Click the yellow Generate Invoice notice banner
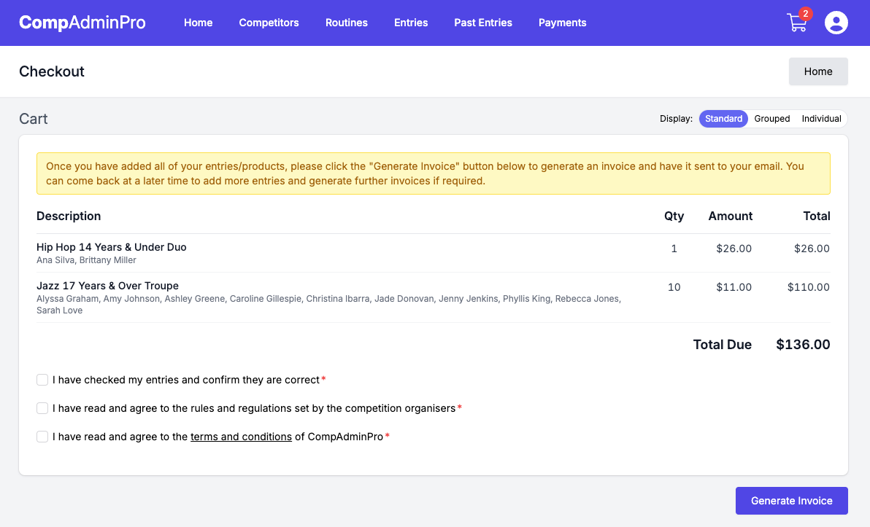 pyautogui.click(x=434, y=173)
